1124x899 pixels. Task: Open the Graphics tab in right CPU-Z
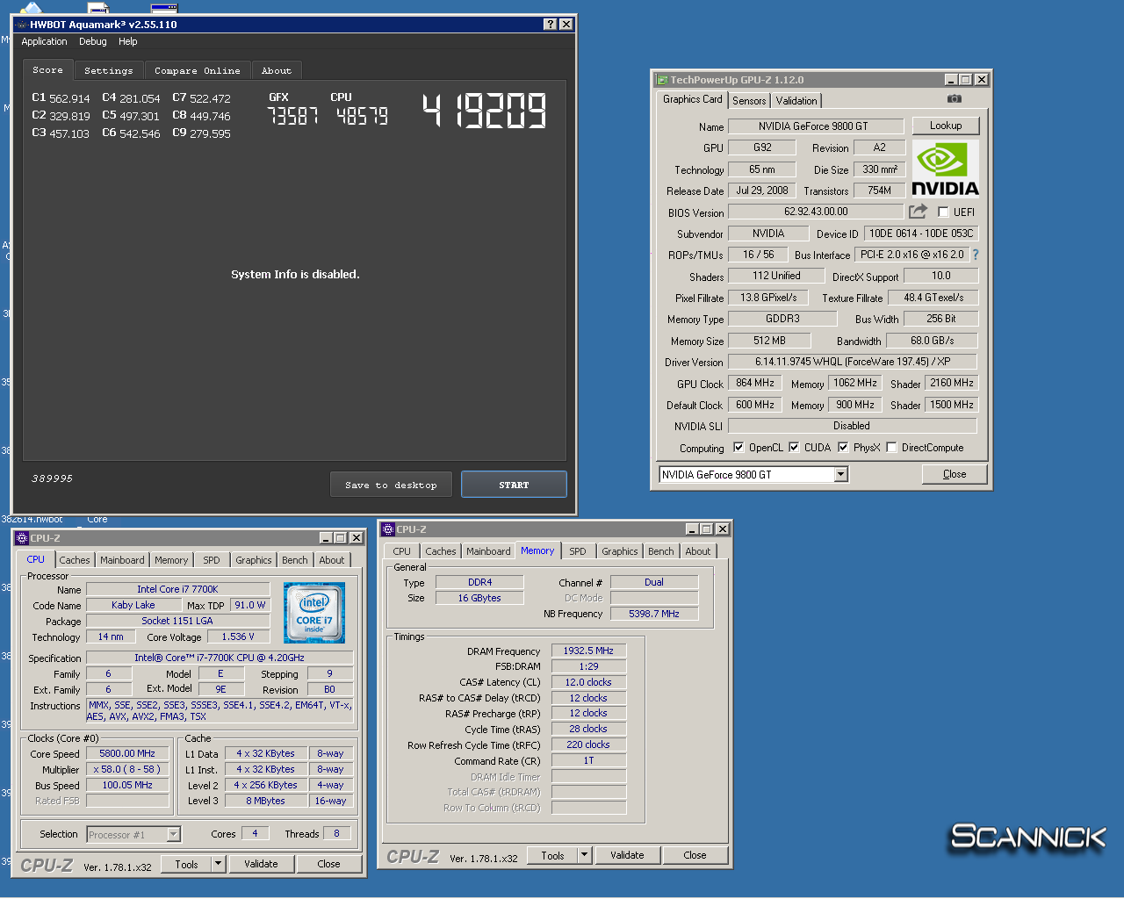620,551
